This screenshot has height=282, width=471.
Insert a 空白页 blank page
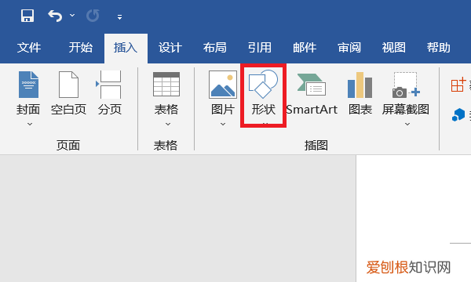[68, 93]
